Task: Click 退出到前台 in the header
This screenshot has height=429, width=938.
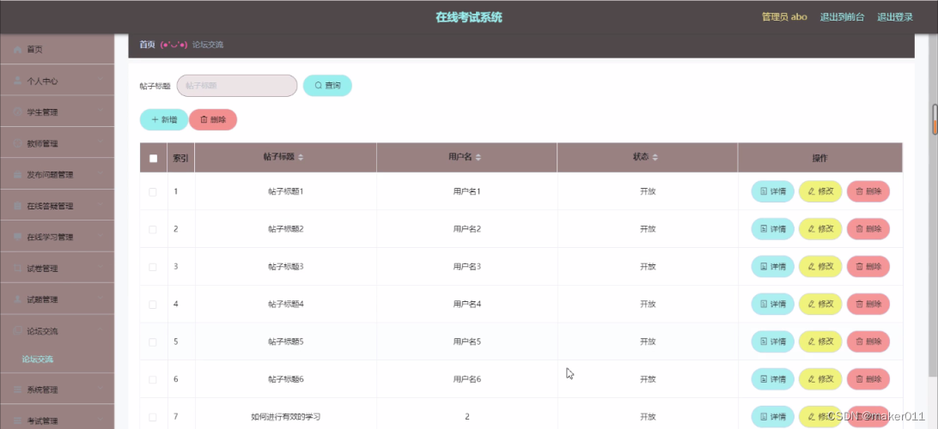Action: pyautogui.click(x=843, y=17)
